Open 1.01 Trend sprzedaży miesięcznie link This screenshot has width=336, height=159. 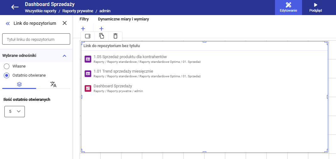coord(123,71)
